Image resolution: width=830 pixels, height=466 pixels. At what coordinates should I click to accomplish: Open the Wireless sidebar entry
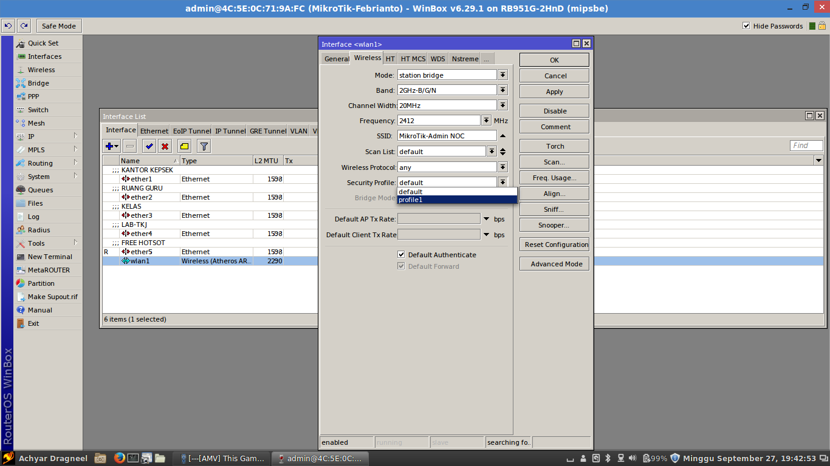(41, 70)
